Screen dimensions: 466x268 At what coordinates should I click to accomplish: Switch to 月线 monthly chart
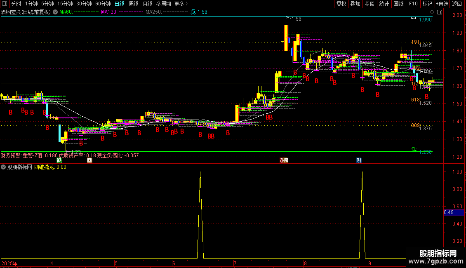[x=147, y=4]
